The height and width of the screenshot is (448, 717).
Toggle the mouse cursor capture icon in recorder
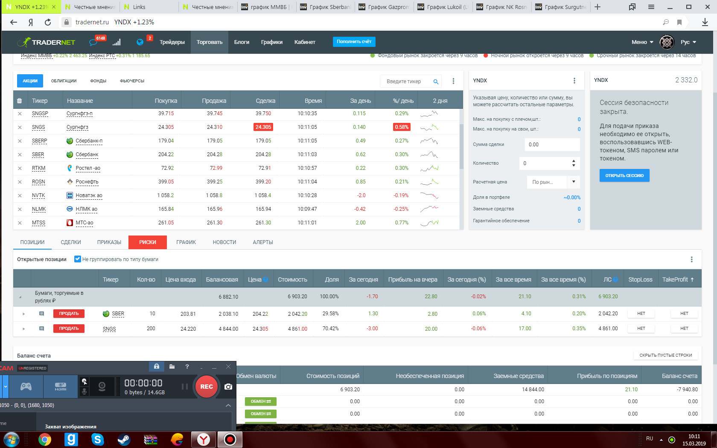pos(85,381)
